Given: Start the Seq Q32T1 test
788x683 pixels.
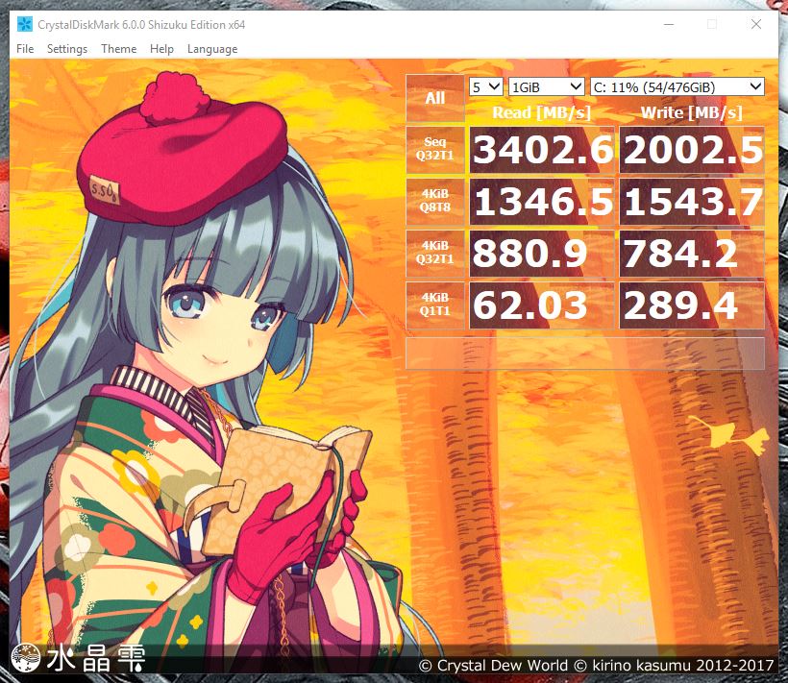Looking at the screenshot, I should (x=435, y=149).
